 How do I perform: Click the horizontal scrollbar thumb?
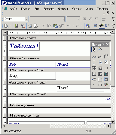(x=28, y=126)
